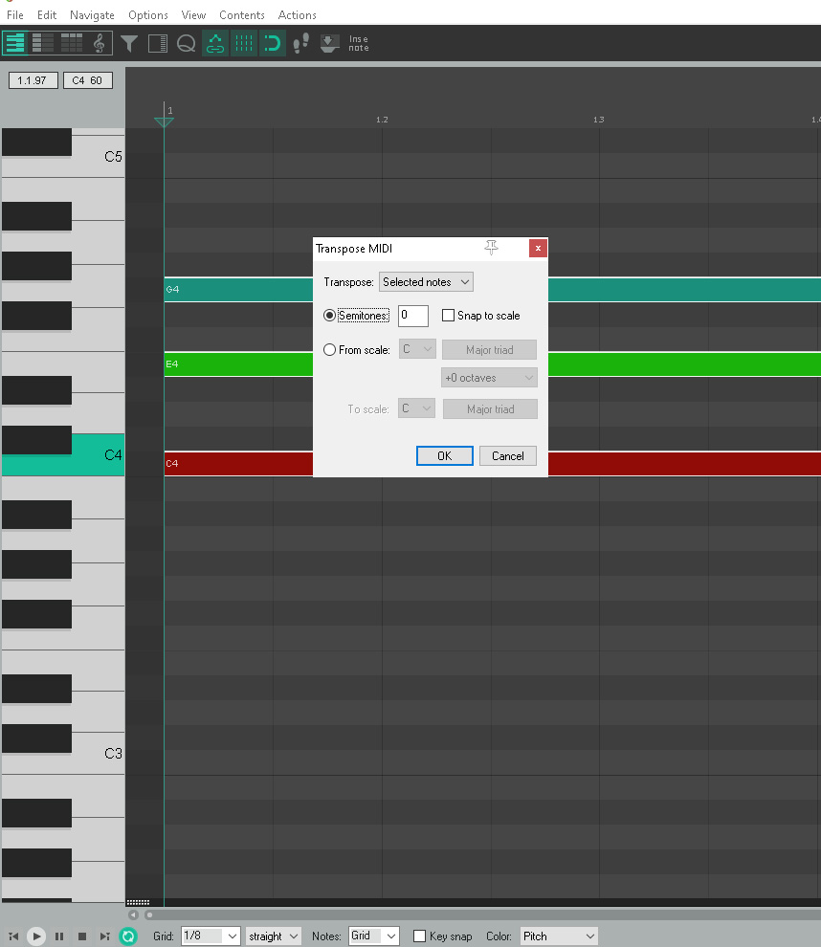
Task: Switch to musical notation view
Action: pyautogui.click(x=100, y=43)
